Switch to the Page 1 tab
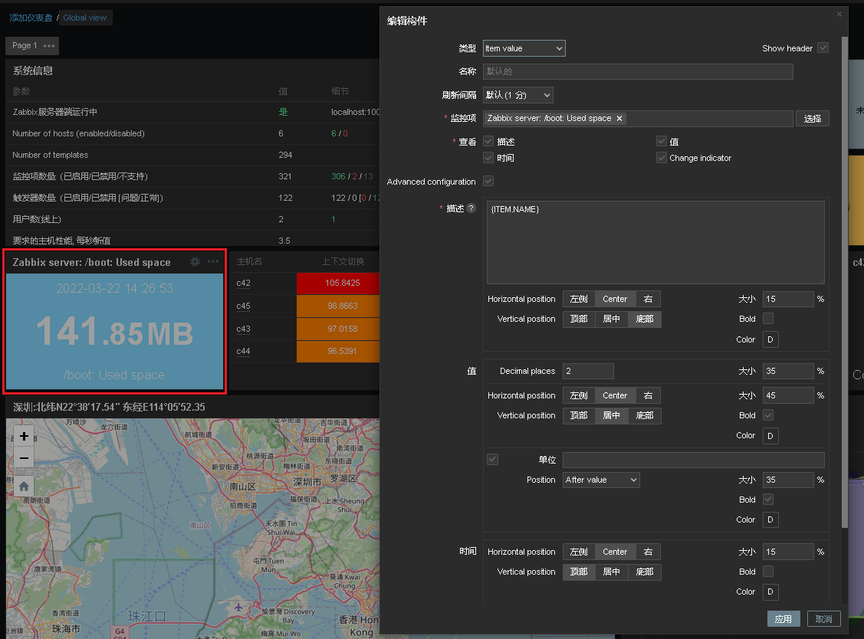Screen dimensions: 864x639 [x=25, y=45]
